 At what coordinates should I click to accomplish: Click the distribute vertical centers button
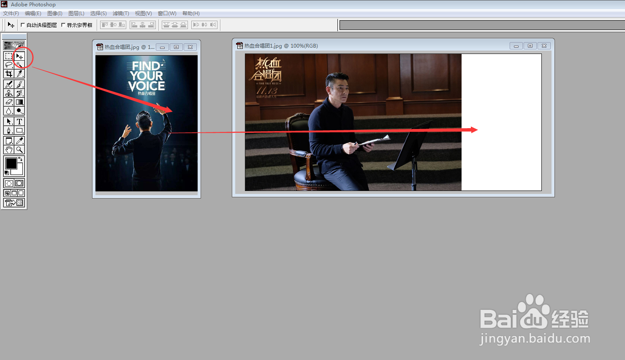coord(175,25)
